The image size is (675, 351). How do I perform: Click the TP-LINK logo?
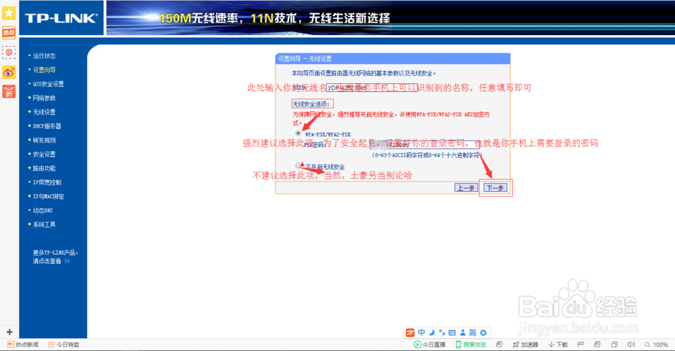[61, 18]
